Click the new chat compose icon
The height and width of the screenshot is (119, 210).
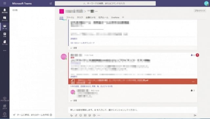point(51,4)
